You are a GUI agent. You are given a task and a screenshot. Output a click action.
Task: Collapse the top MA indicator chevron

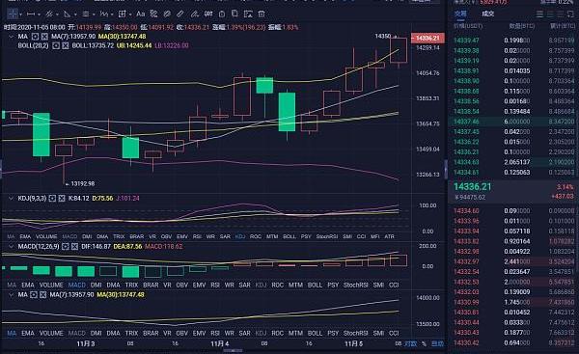[11, 37]
